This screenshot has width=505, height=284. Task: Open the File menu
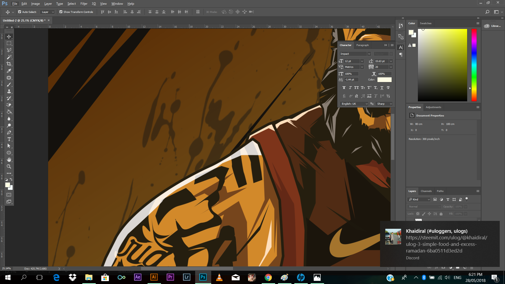click(15, 4)
